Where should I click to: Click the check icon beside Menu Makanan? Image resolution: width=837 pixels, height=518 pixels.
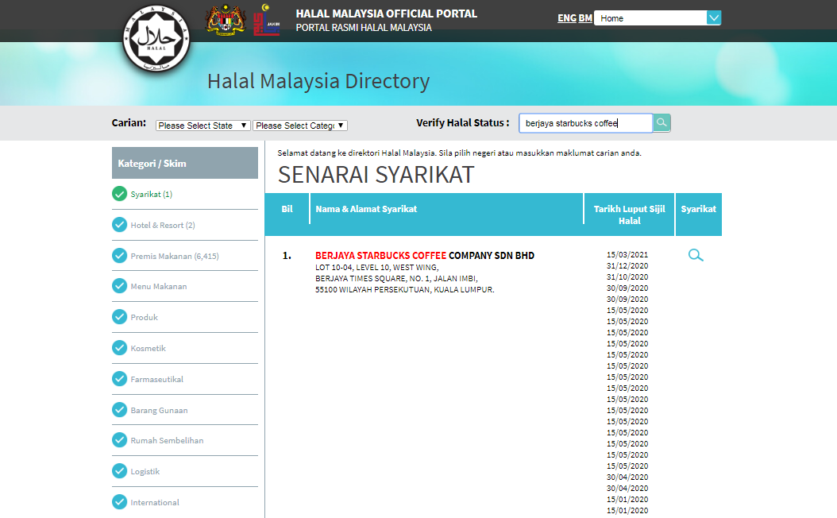point(120,286)
